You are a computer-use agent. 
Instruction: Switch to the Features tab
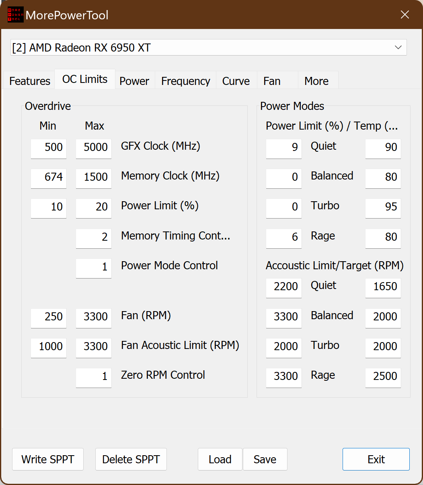click(30, 81)
